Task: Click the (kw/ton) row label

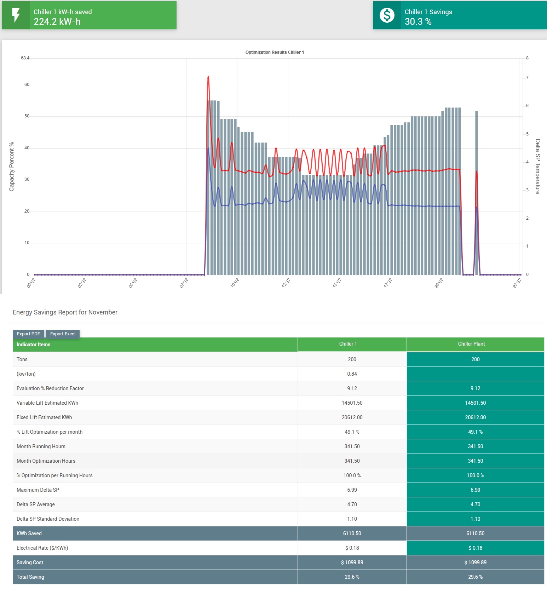Action: (26, 374)
